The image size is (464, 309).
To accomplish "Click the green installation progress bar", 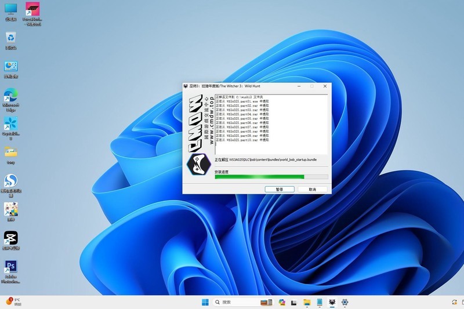I will (271, 177).
